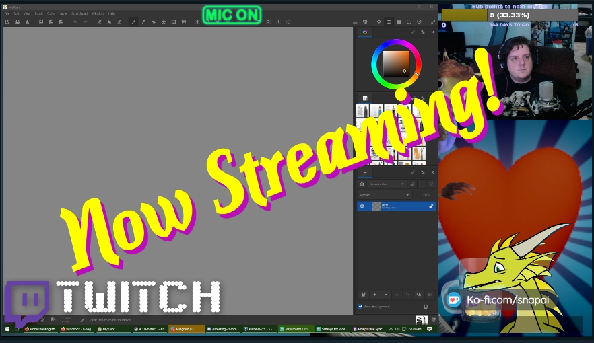Click the Open file toolbar icon
This screenshot has width=594, height=343.
click(17, 22)
